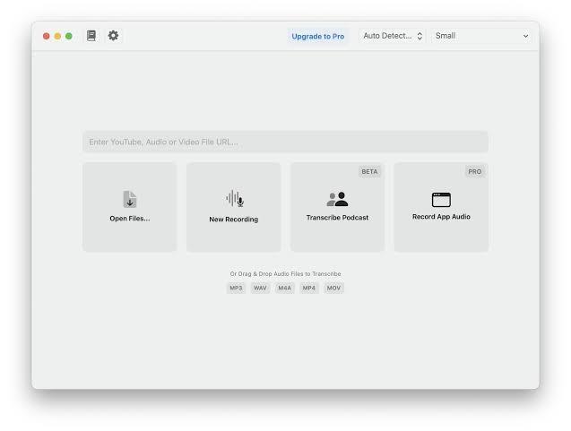
Task: Click the PRO badge on Record App Audio
Action: click(474, 171)
